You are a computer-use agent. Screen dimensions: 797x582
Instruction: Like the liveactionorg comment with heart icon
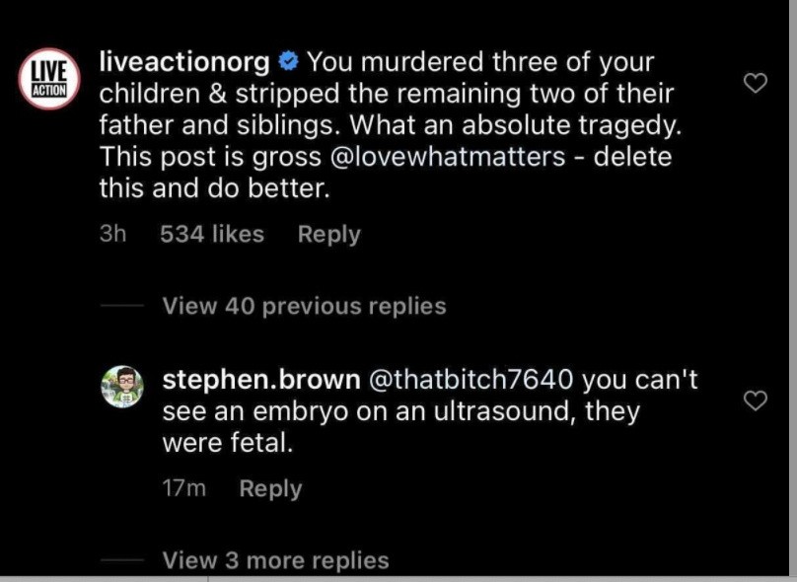(x=755, y=84)
